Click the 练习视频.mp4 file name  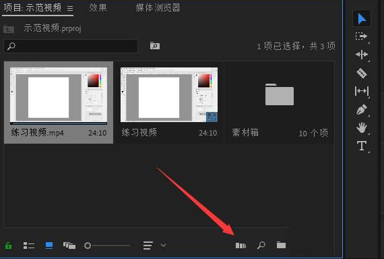(37, 133)
